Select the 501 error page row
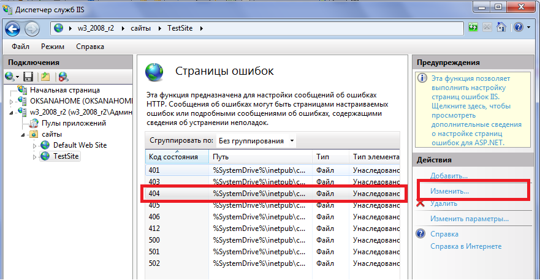Screen dimensions: 540x280 tap(272, 252)
